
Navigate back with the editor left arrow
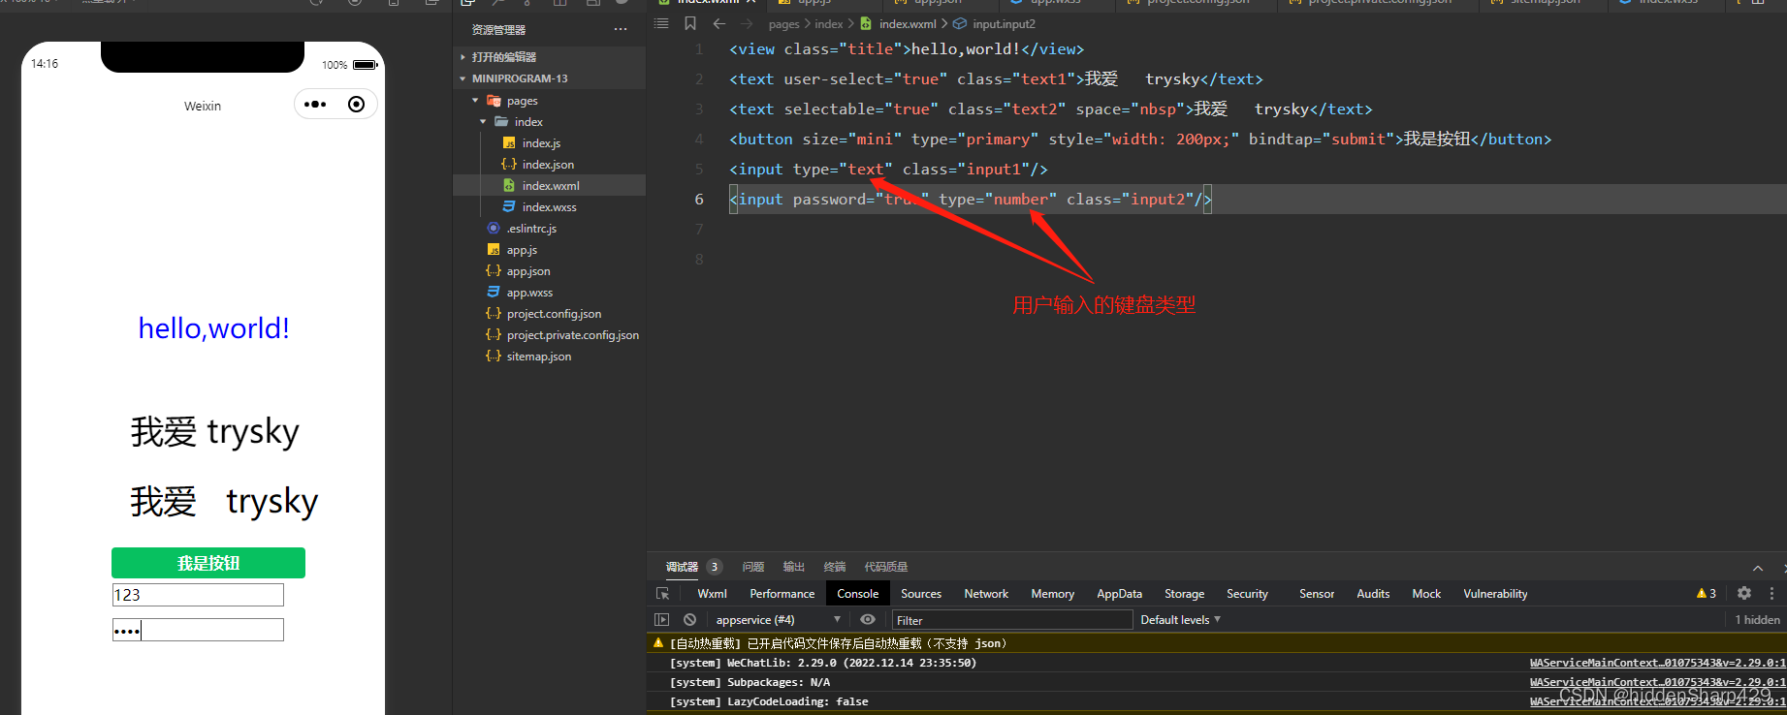[719, 23]
